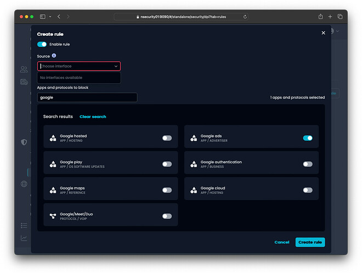Click the Google cloud label

[x=213, y=188]
